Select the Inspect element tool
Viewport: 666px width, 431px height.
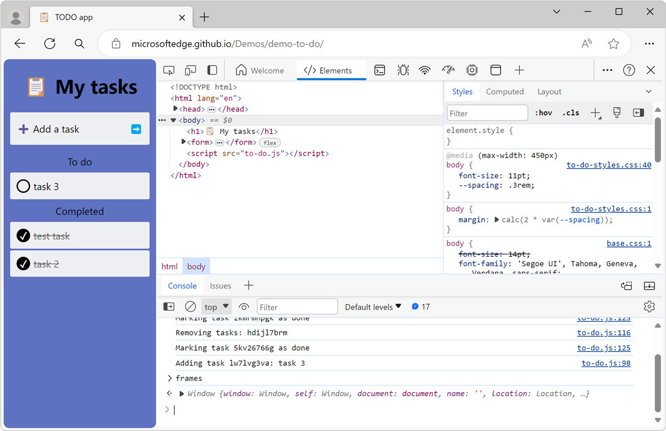click(169, 70)
